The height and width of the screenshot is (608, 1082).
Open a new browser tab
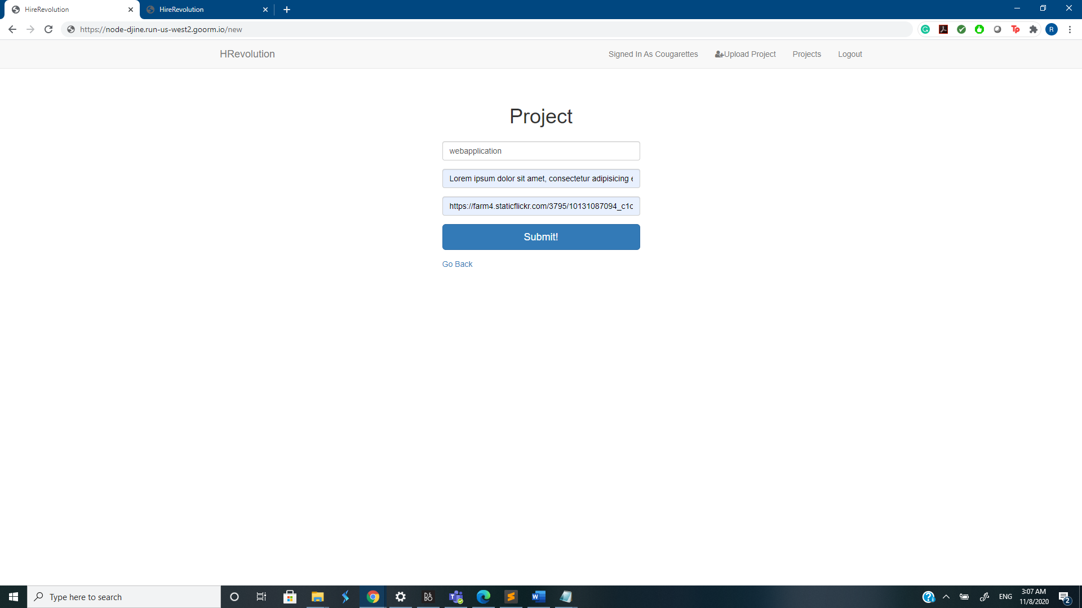(287, 10)
